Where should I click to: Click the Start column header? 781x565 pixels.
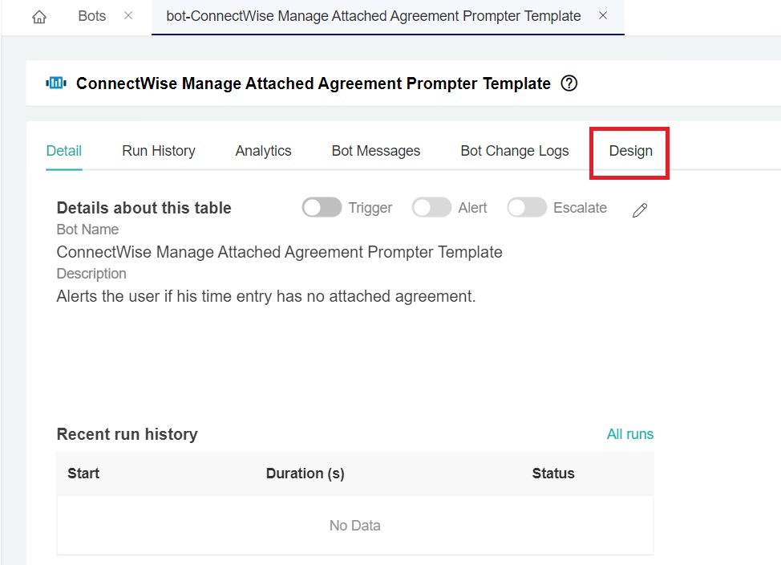click(x=83, y=474)
